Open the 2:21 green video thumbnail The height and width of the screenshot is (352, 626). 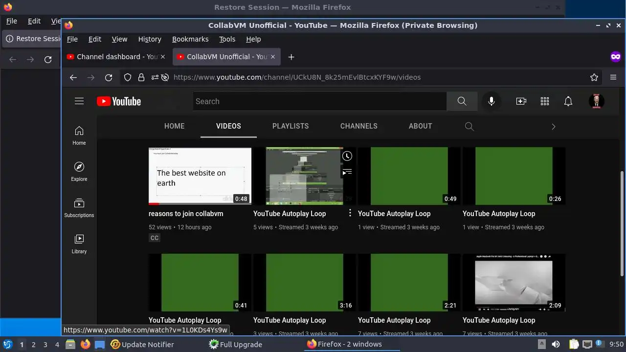[x=409, y=283]
